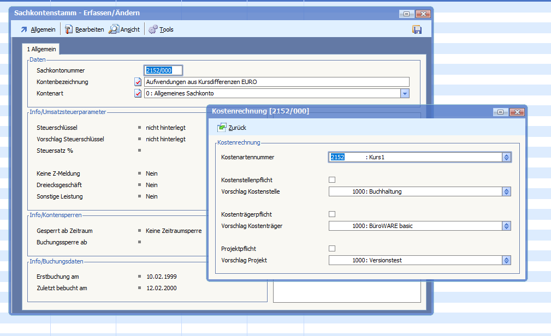Open the Vorschlag Projekt selector arrows
Image resolution: width=551 pixels, height=336 pixels.
tap(506, 260)
